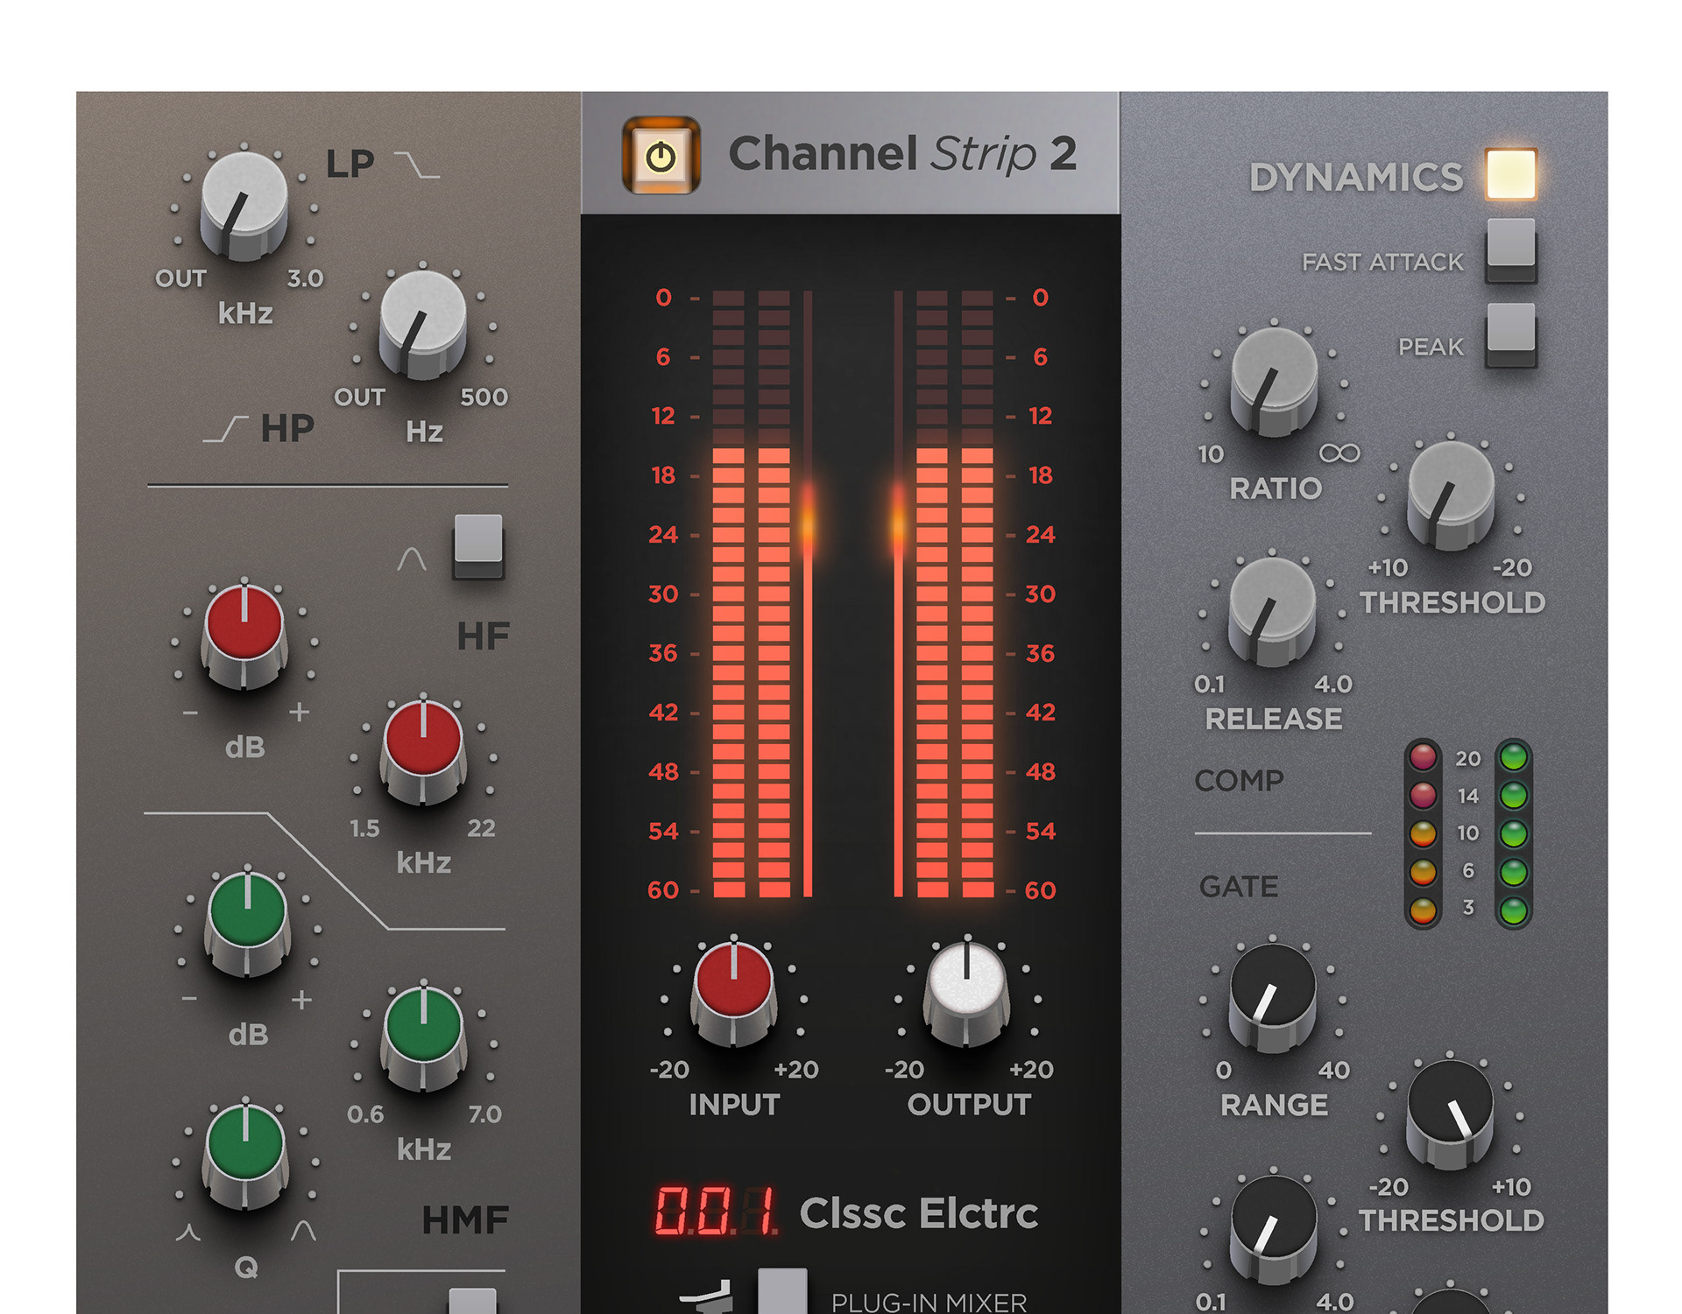Click the green HMF dB gain knob
The height and width of the screenshot is (1314, 1682).
click(x=247, y=924)
